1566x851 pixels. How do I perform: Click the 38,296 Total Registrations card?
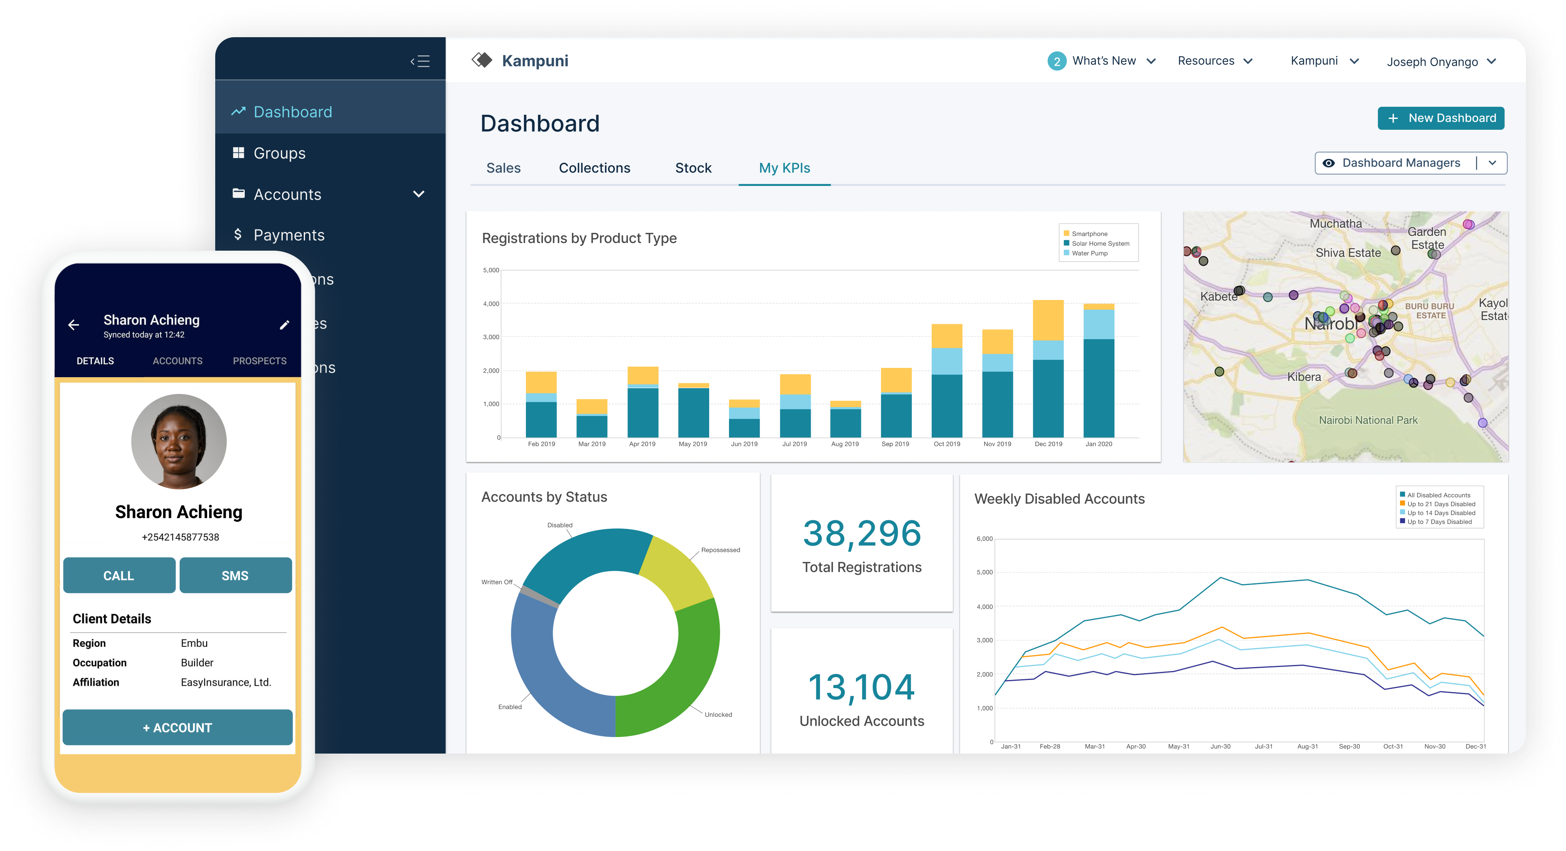pyautogui.click(x=861, y=543)
